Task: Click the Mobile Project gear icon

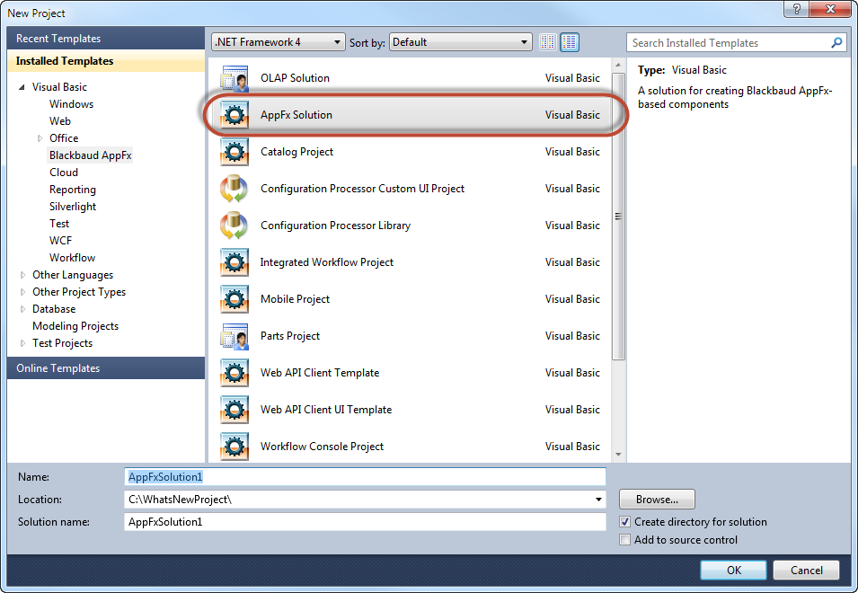Action: pos(234,299)
